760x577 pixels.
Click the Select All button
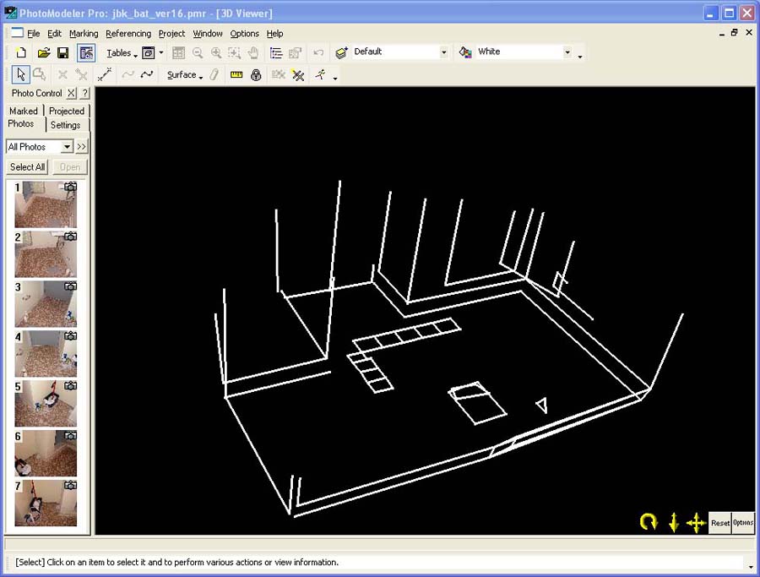click(28, 166)
